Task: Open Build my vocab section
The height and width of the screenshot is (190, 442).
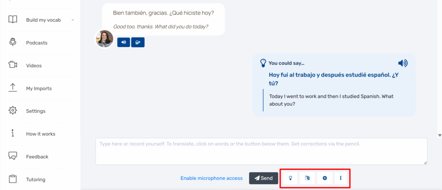Action: tap(43, 20)
